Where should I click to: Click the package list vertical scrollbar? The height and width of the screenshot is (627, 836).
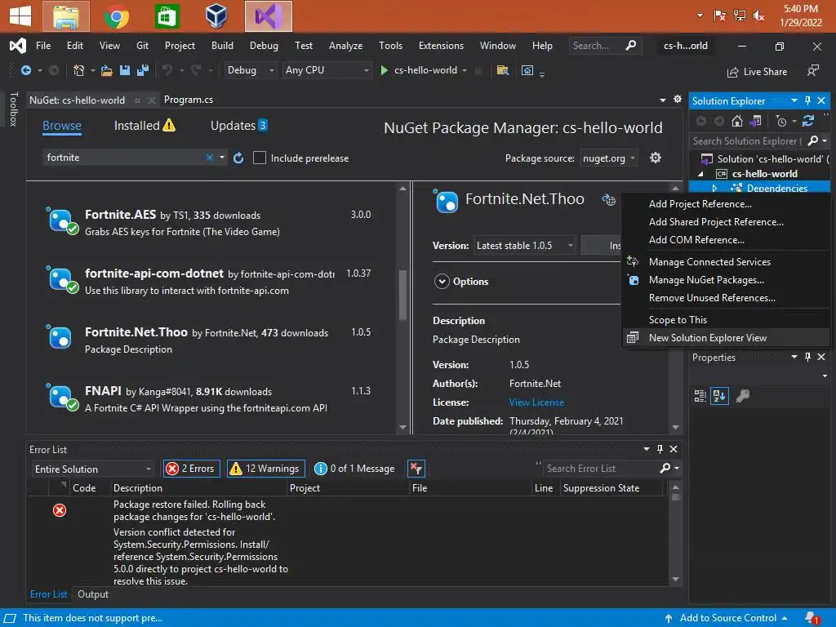point(402,294)
